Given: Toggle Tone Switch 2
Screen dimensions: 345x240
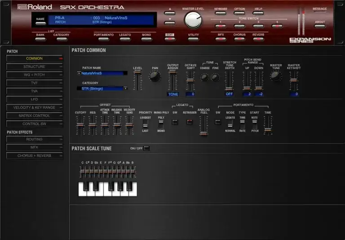Looking at the screenshot, I should point(239,26).
